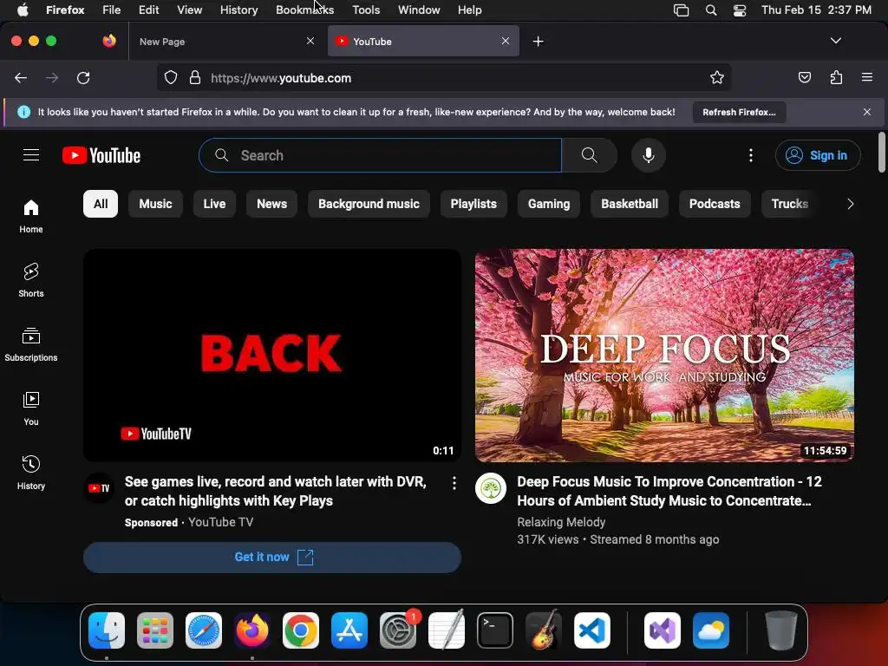Screen dimensions: 888x666
Task: Select the All category chip
Action: click(x=101, y=204)
